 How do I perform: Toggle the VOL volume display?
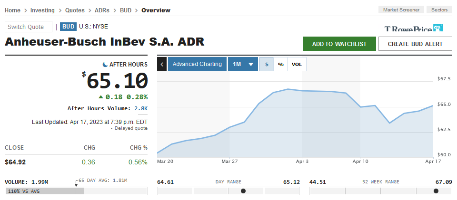coord(297,64)
